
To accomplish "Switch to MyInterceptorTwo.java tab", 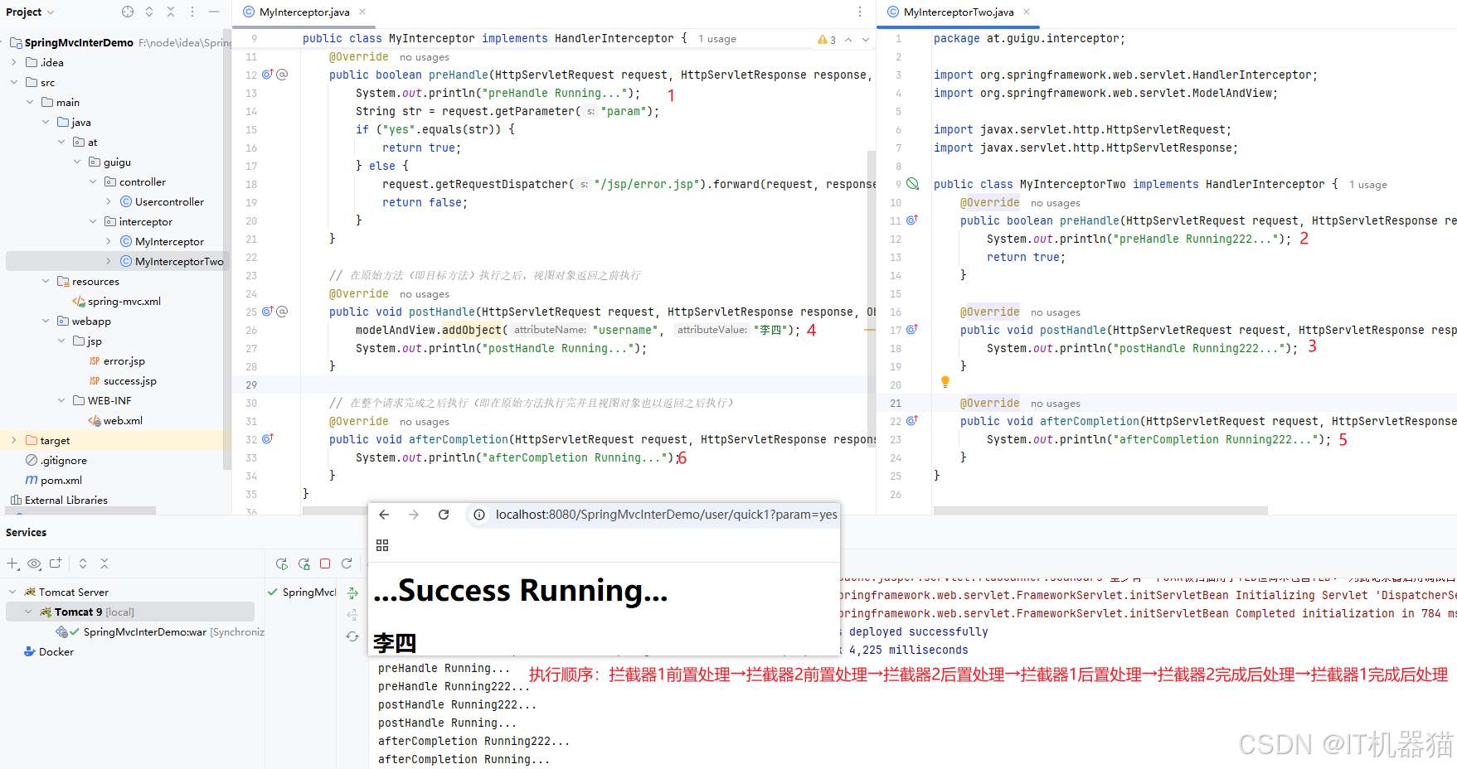I will (959, 12).
